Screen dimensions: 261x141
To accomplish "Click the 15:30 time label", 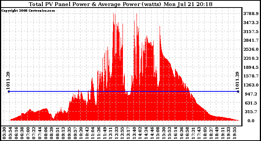I will point(164,133).
